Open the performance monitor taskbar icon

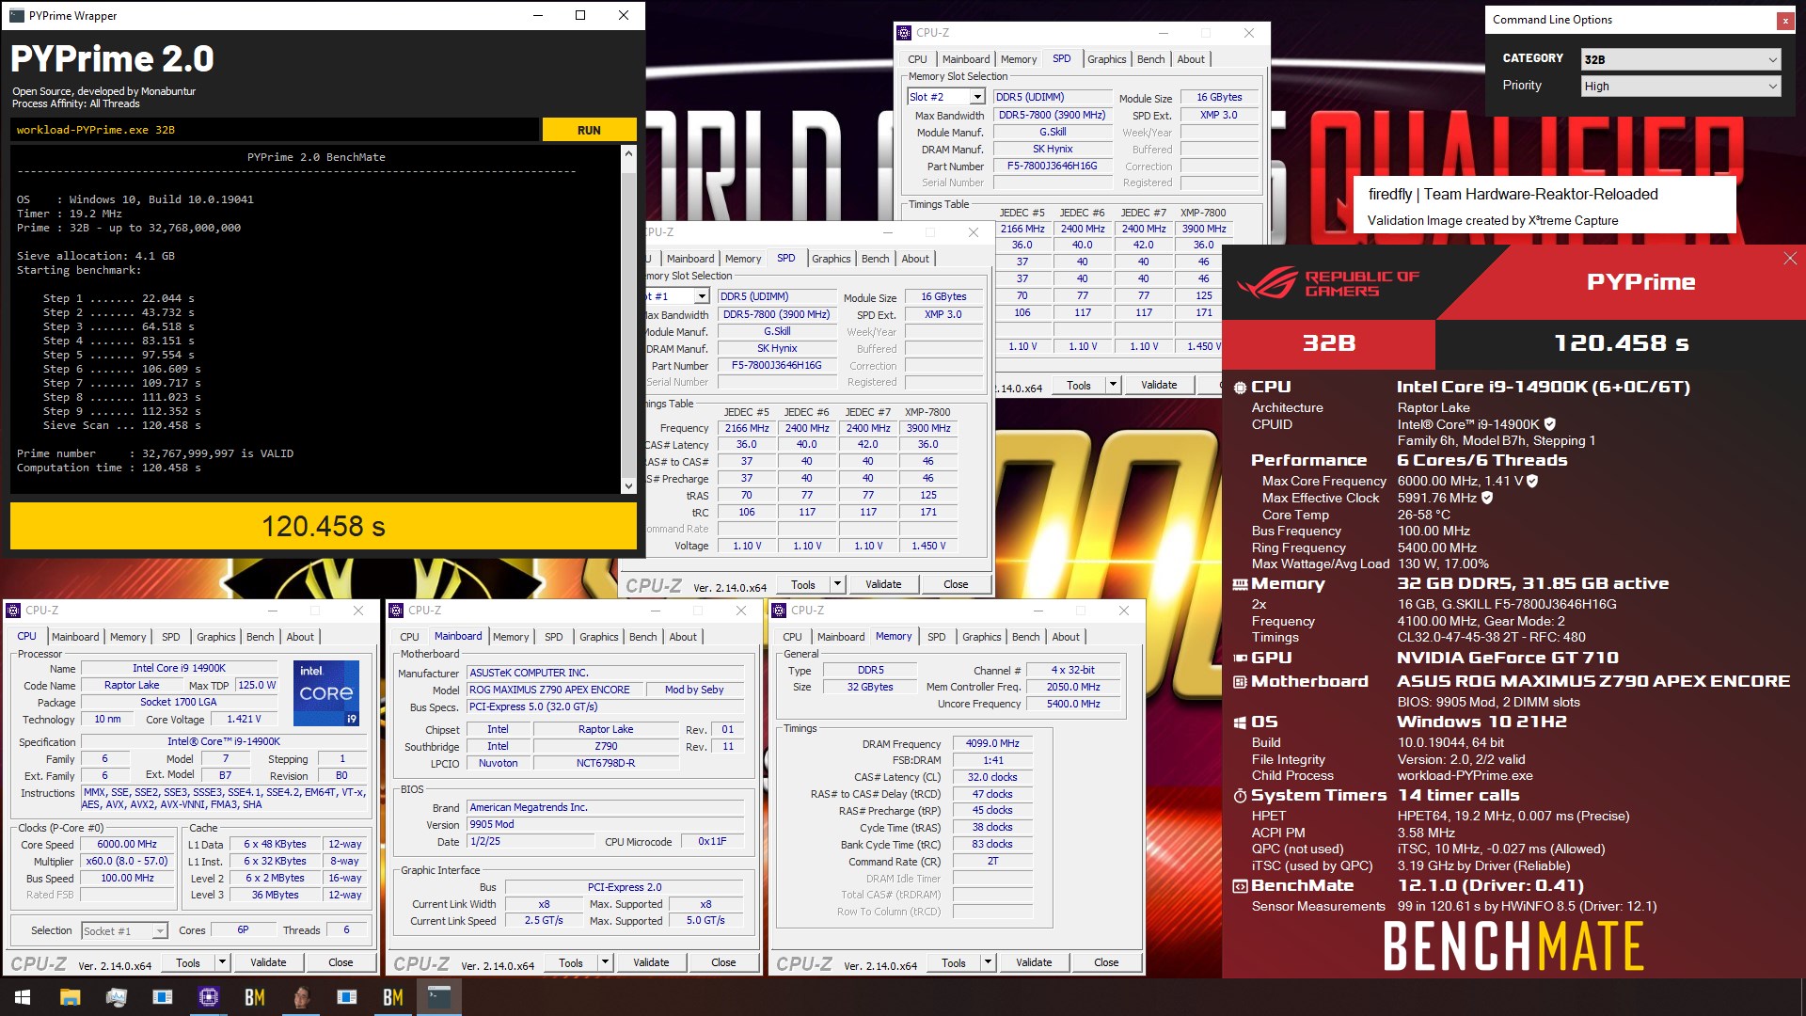pyautogui.click(x=116, y=997)
